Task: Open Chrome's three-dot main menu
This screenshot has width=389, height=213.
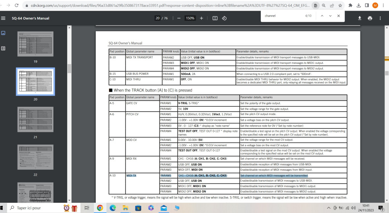Action: pyautogui.click(x=384, y=5)
